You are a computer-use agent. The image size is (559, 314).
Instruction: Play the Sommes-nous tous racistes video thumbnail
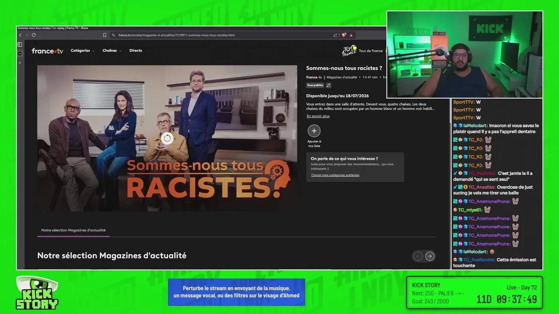click(x=167, y=138)
